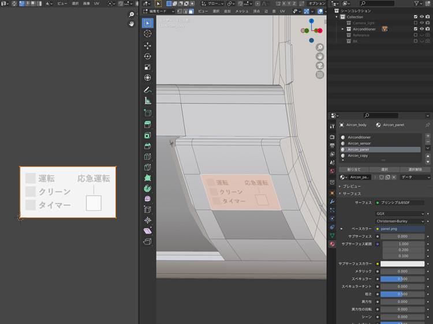Screen dimensions: 433x324
Task: Select the Move tool in viewport toolbar
Action: pos(147,45)
